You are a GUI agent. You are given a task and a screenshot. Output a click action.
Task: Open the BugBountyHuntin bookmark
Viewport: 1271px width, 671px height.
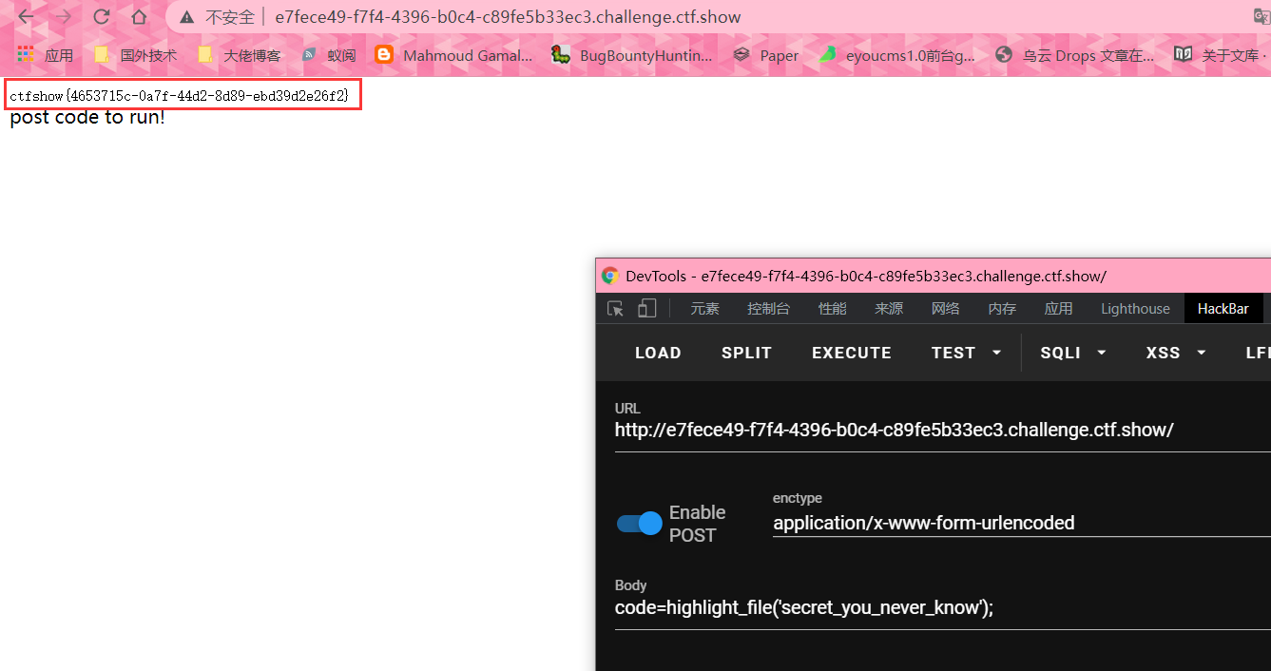click(631, 55)
